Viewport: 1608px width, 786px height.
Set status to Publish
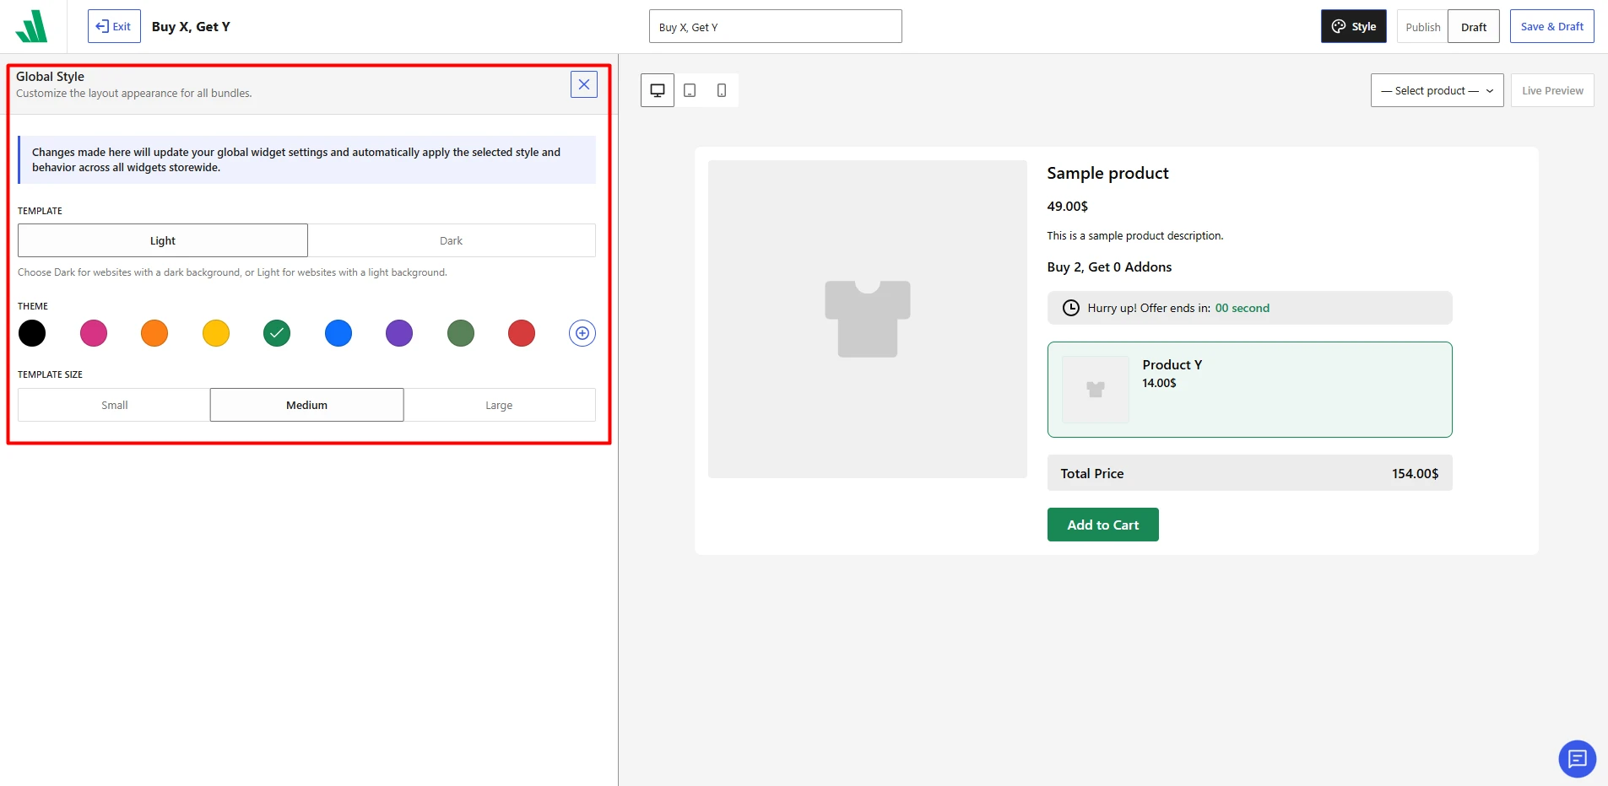tap(1423, 27)
